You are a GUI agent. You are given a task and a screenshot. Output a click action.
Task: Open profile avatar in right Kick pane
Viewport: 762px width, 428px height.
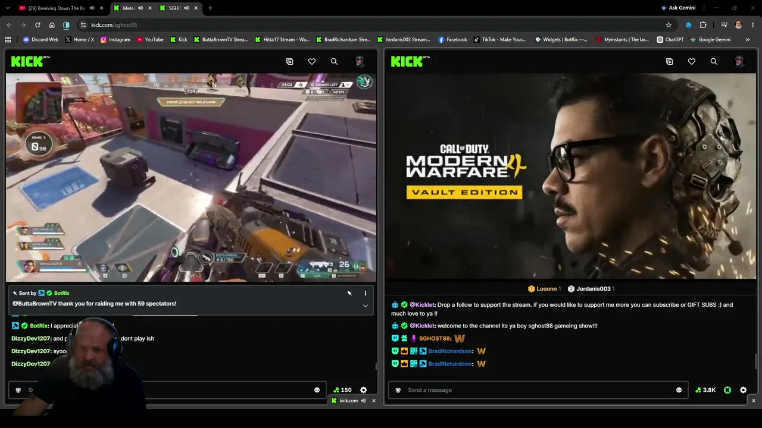coord(739,61)
